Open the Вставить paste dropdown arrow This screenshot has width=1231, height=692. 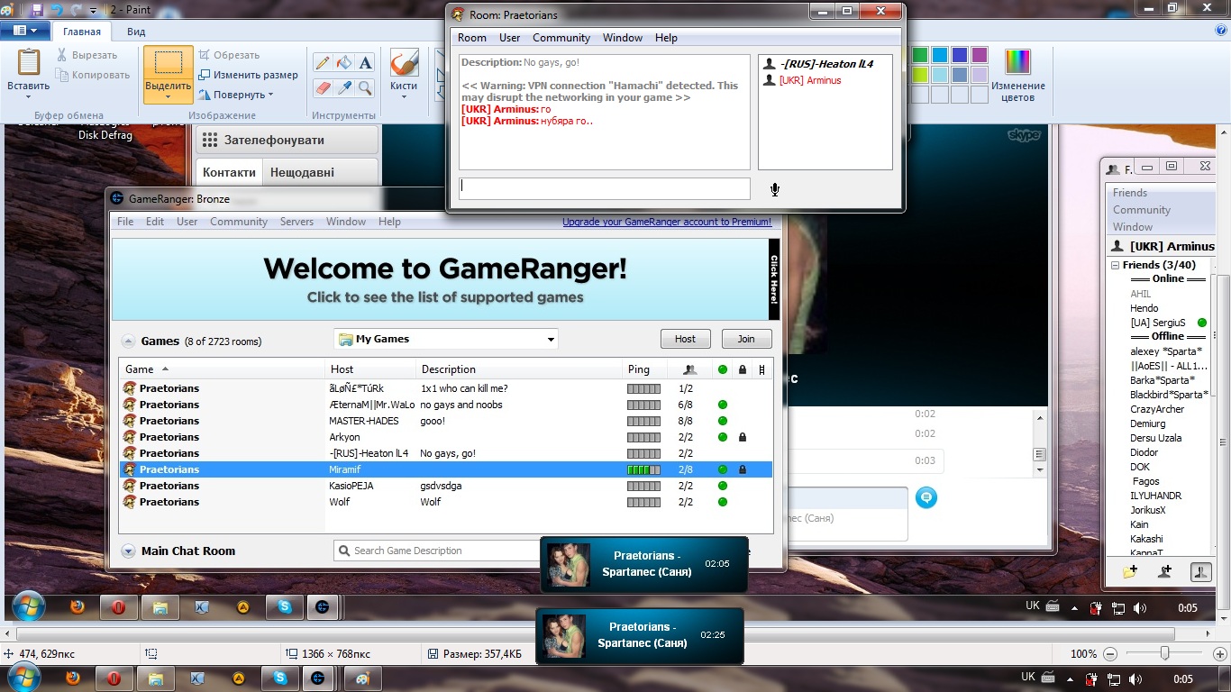coord(29,96)
